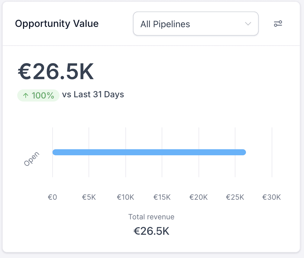Click the large €26.5K headline value
Image resolution: width=304 pixels, height=258 pixels.
pyautogui.click(x=56, y=72)
